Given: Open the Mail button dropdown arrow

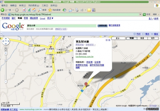Looking at the screenshot, I should point(73,10).
